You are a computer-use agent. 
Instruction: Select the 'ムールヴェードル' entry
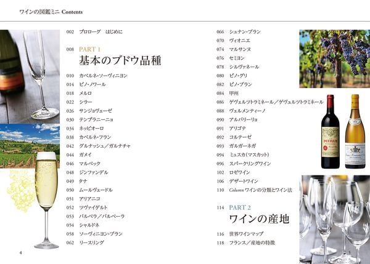click(x=89, y=190)
